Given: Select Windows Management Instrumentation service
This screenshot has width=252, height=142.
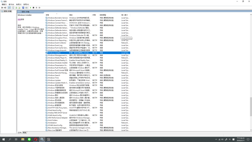Looking at the screenshot, I should 87,55.
